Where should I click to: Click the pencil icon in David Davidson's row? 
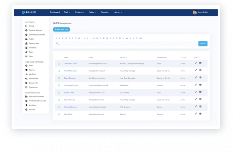click(x=196, y=78)
